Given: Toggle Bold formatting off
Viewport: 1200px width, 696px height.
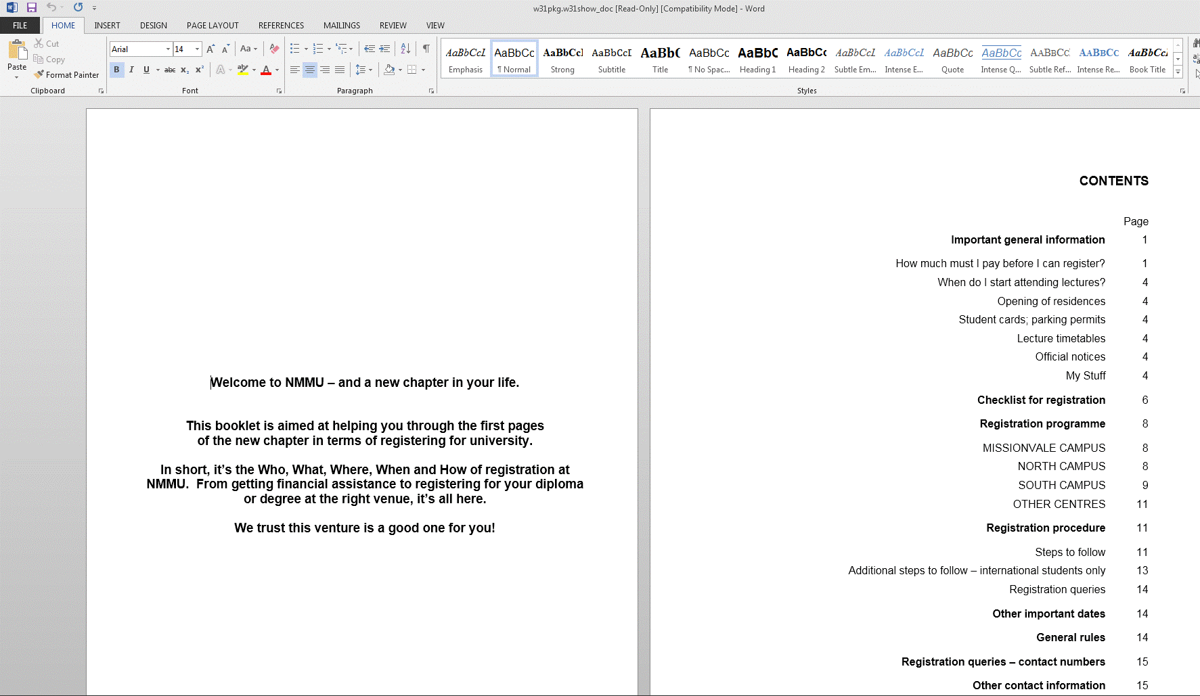Looking at the screenshot, I should (x=116, y=70).
